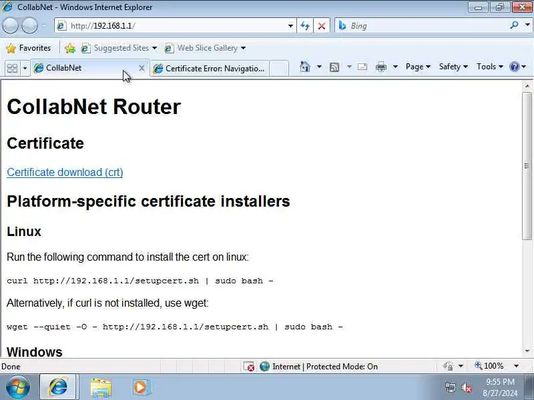Image resolution: width=534 pixels, height=400 pixels.
Task: Open Web Slice Gallery favorites item
Action: pyautogui.click(x=205, y=48)
